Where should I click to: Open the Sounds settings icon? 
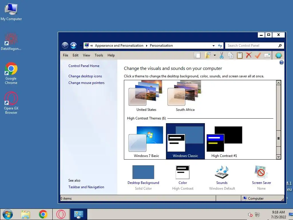click(x=222, y=172)
